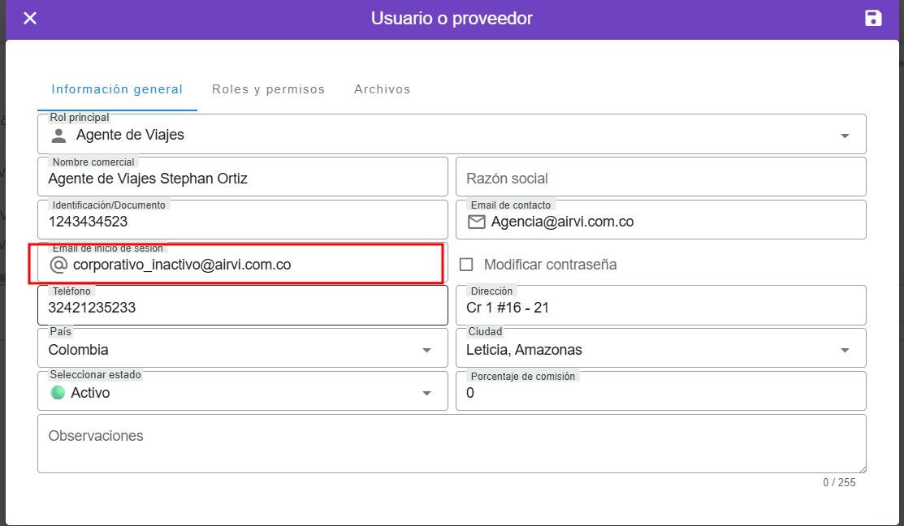Enable the Modificar contraseña checkbox
Viewport: 904px width, 526px height.
(x=466, y=265)
